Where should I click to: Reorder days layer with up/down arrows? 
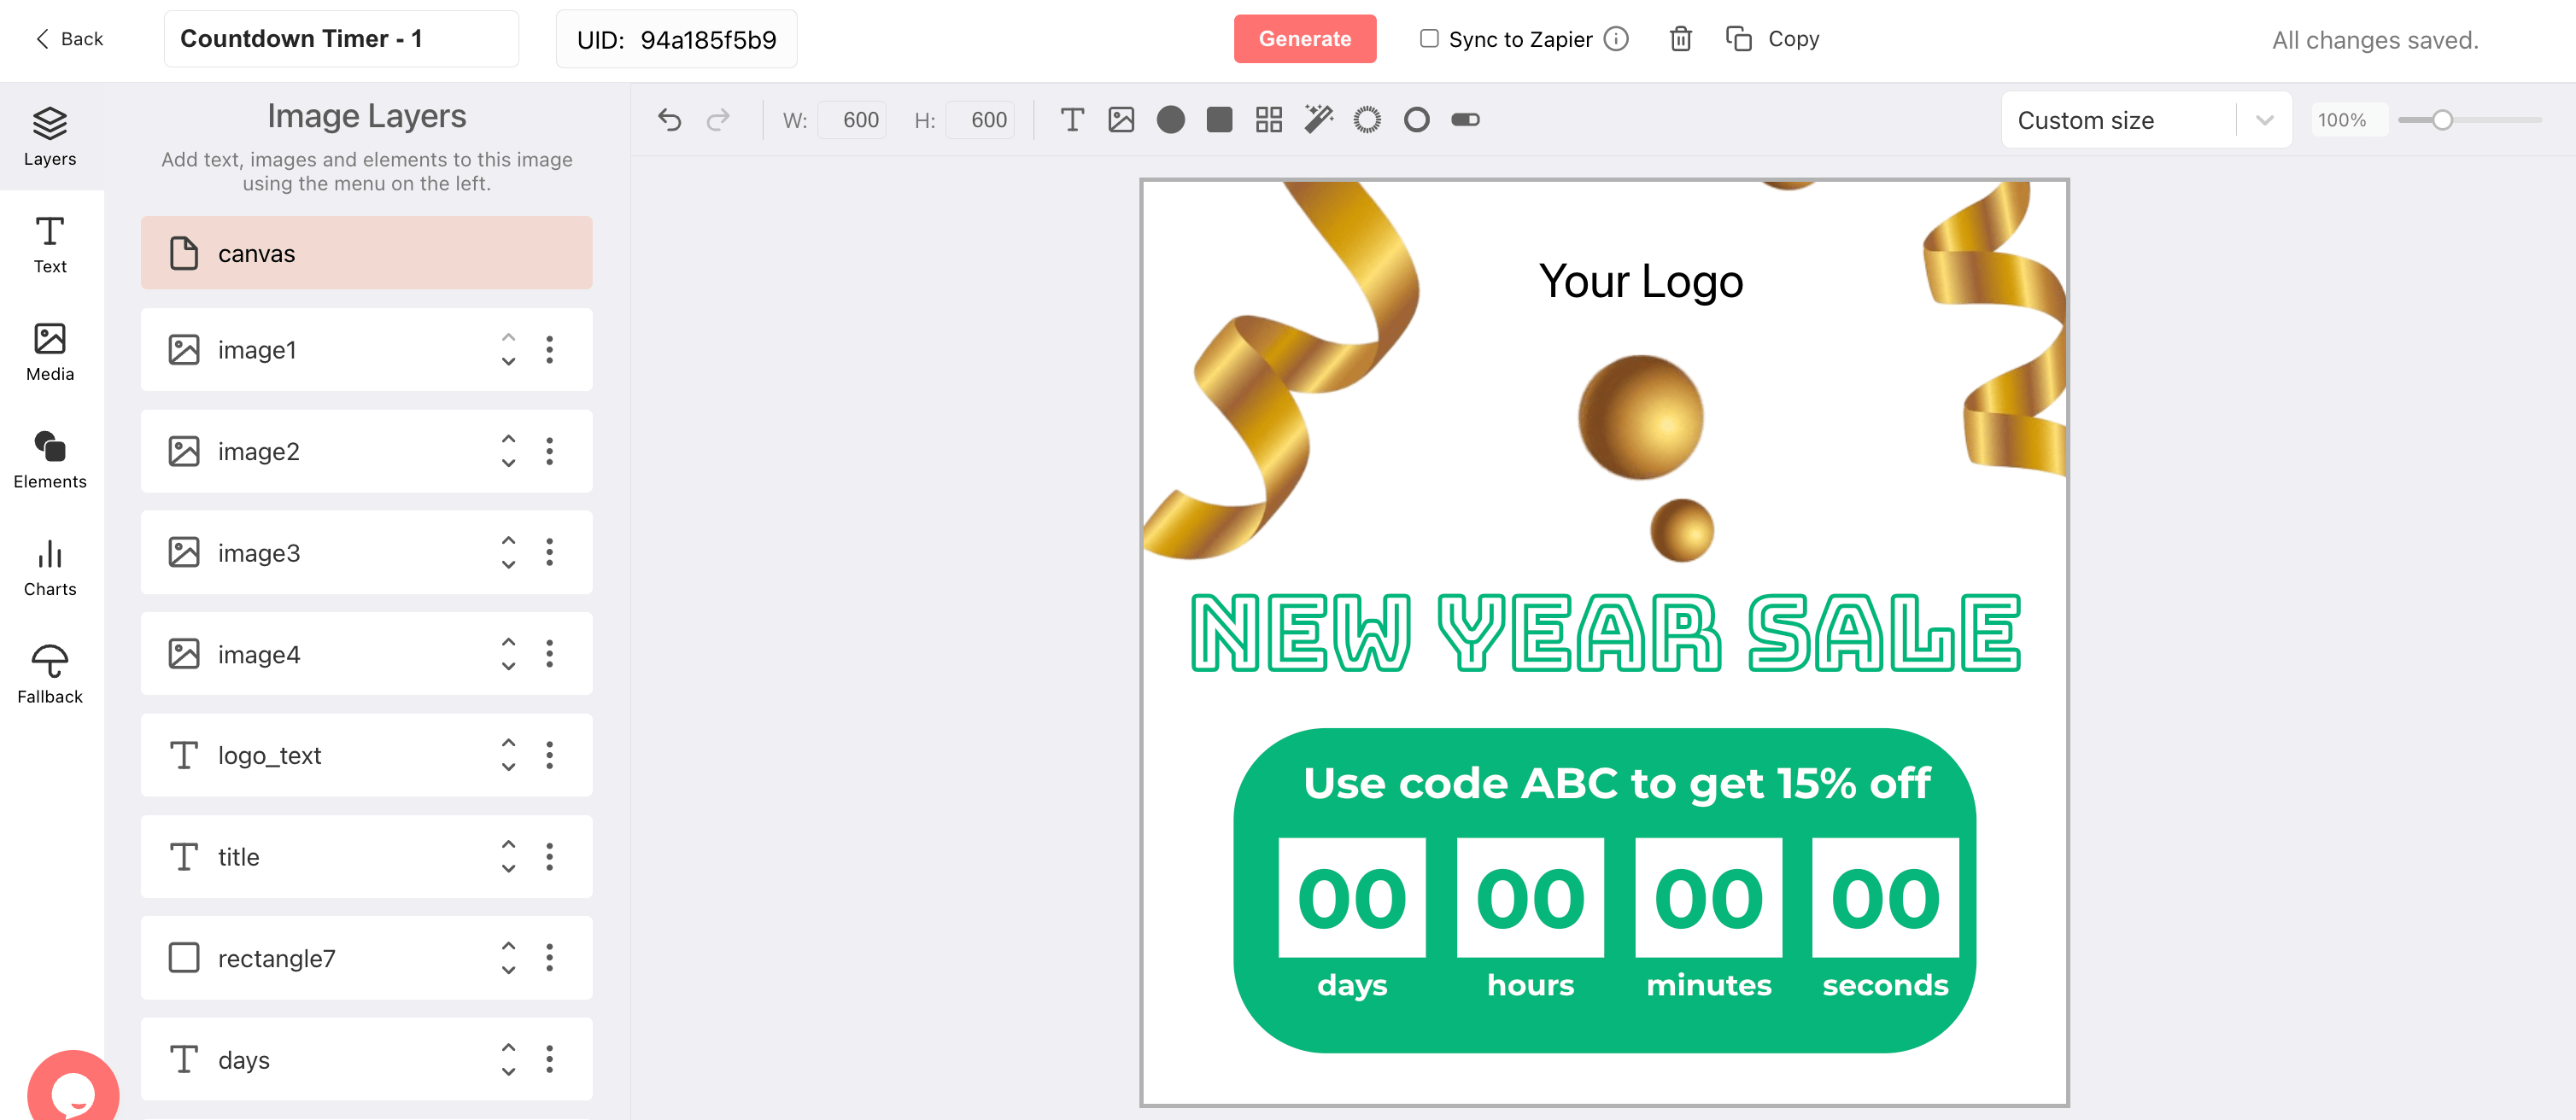[508, 1060]
